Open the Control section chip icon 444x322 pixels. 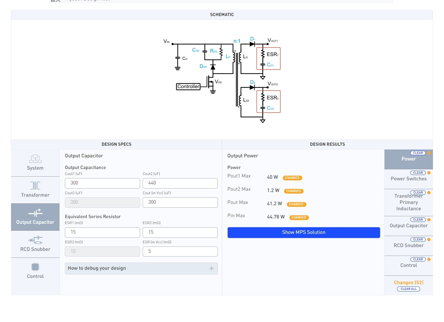tap(35, 267)
